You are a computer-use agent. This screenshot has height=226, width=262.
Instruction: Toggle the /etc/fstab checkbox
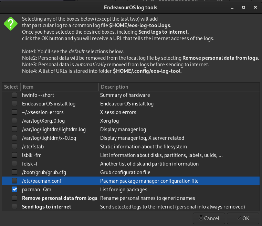14,147
